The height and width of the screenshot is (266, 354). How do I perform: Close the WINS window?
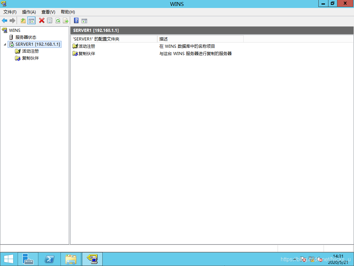345,3
